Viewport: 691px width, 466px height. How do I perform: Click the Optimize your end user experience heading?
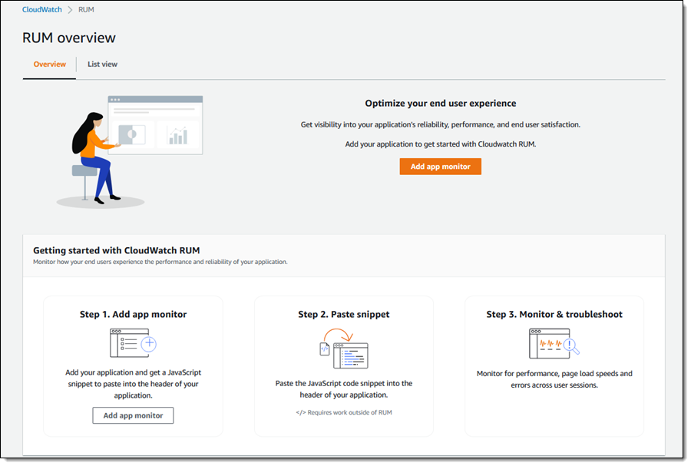(x=440, y=103)
